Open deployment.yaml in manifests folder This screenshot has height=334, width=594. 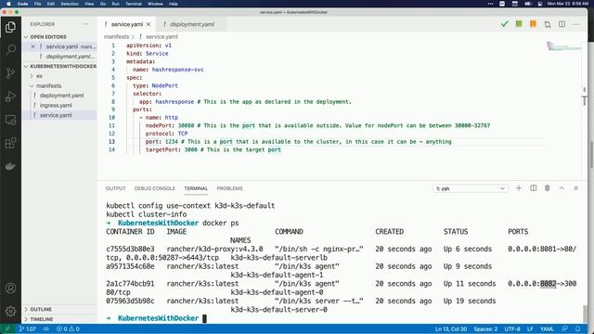(62, 96)
